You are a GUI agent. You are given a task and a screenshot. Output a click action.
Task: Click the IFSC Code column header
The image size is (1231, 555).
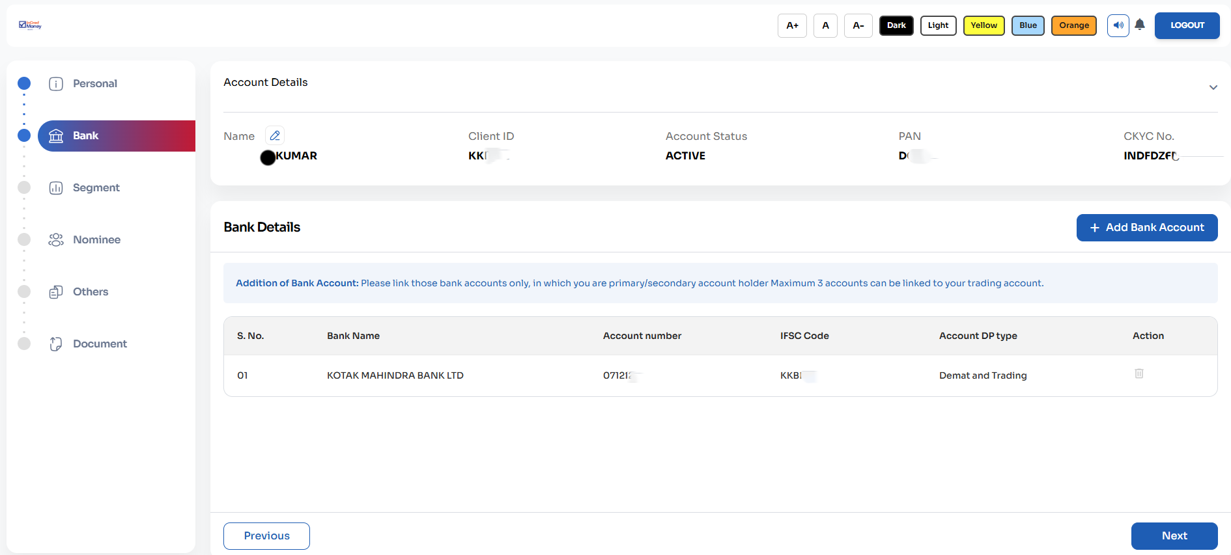[804, 336]
